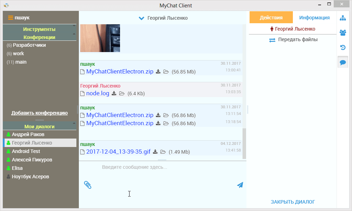
Task: Click ЗАКРЫТЬ ДИАЛОГ button
Action: pos(293,202)
